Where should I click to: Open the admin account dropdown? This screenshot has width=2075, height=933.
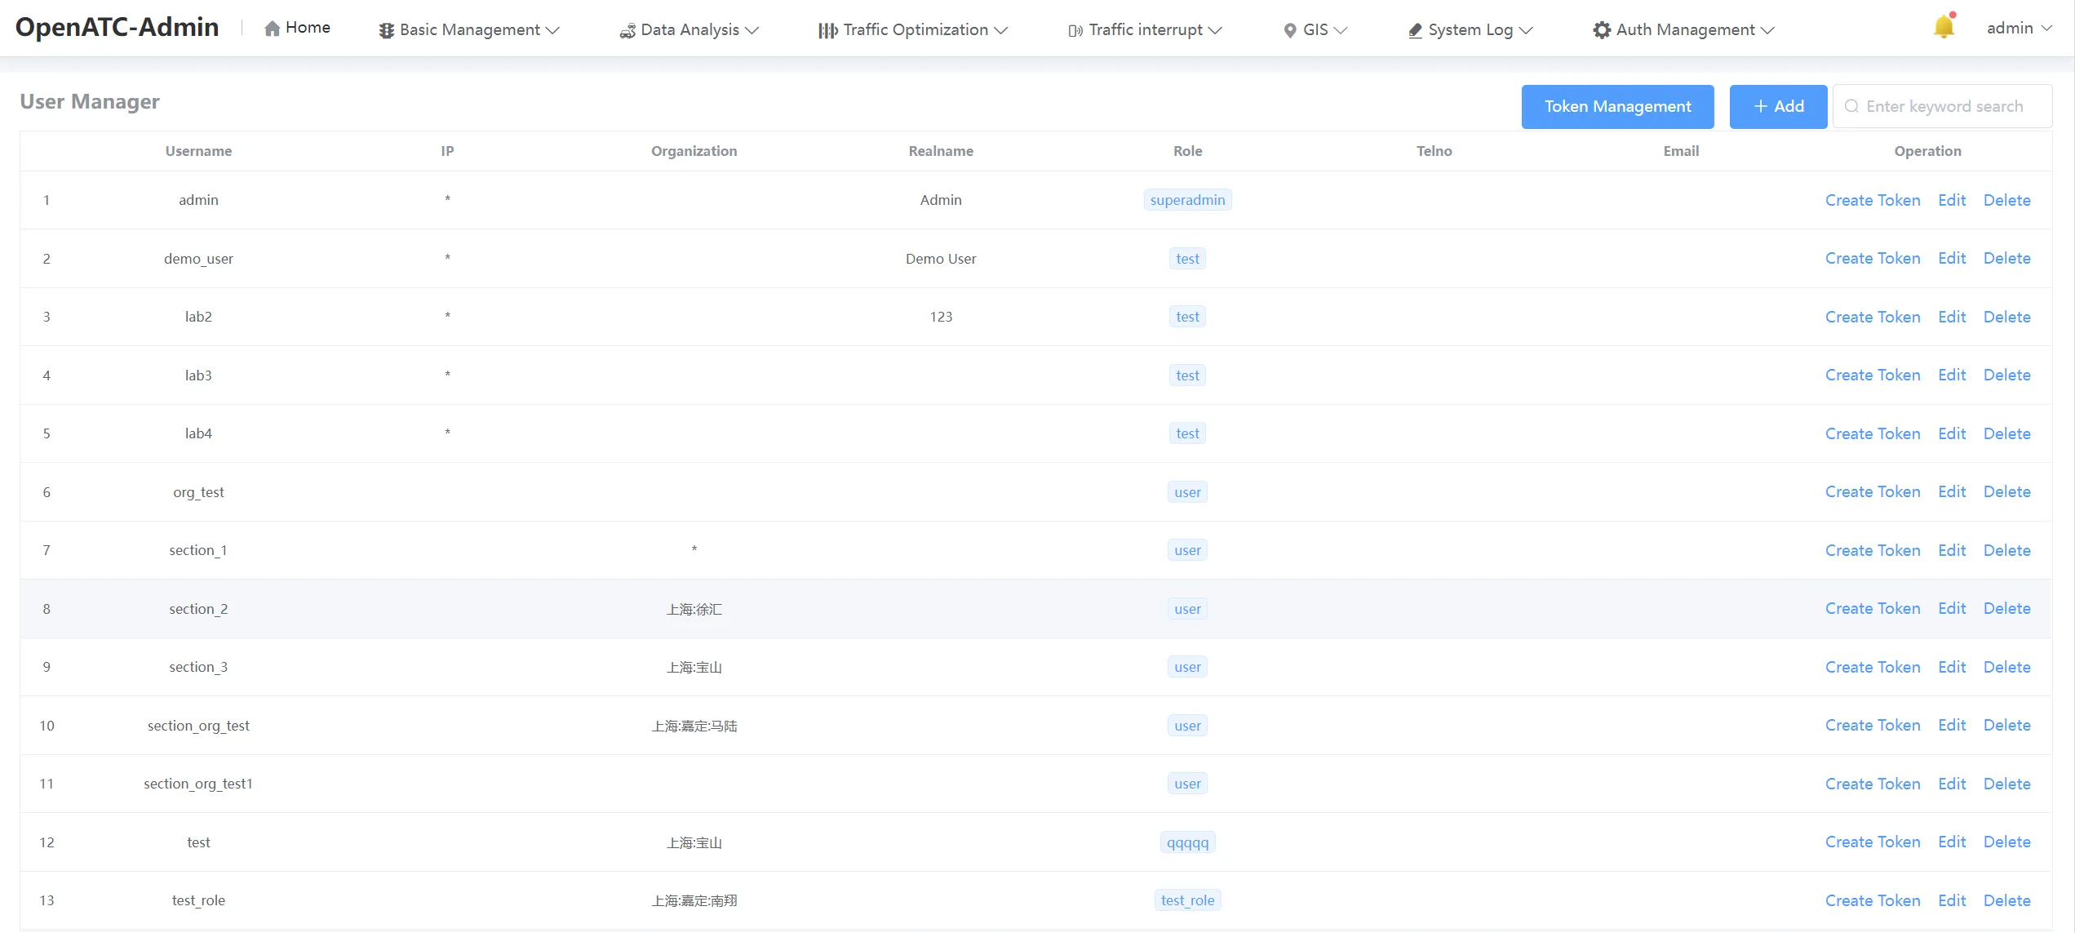coord(2019,29)
